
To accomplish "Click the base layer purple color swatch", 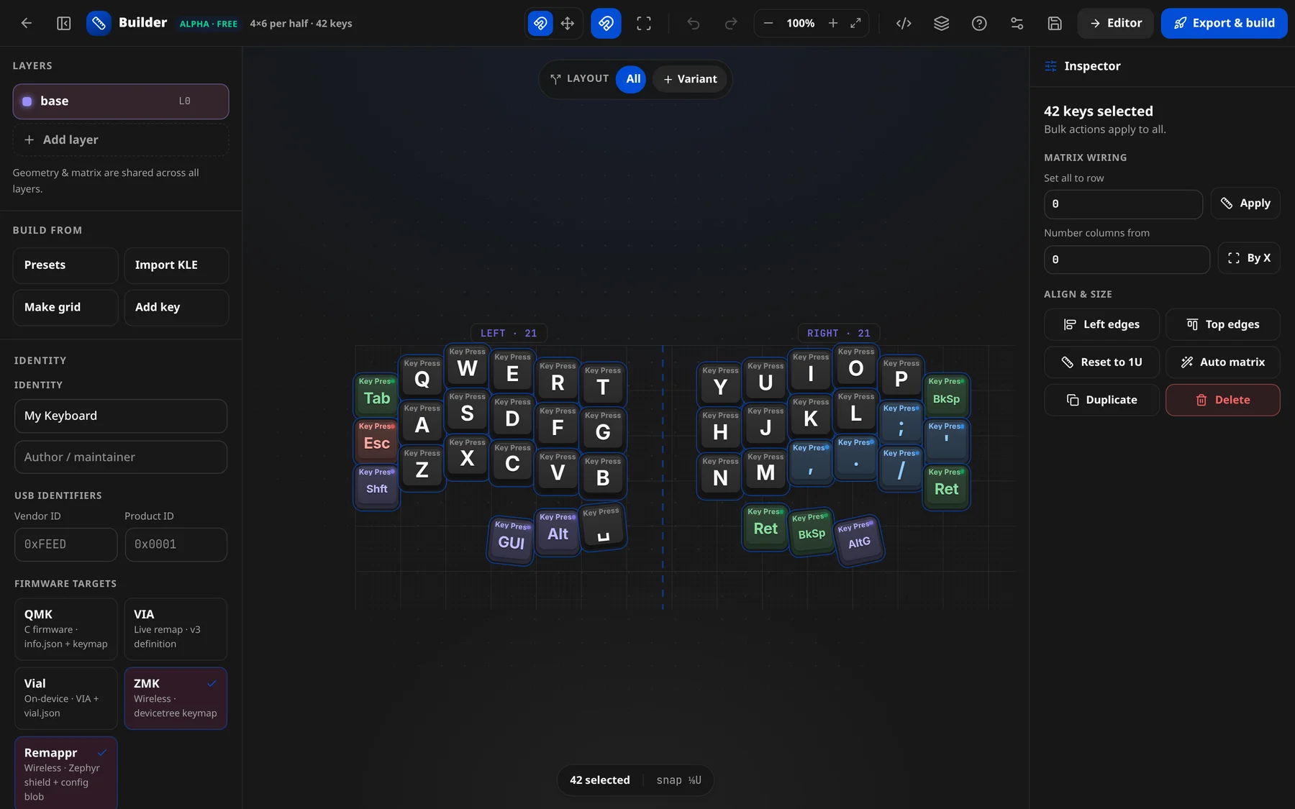I will coord(27,101).
